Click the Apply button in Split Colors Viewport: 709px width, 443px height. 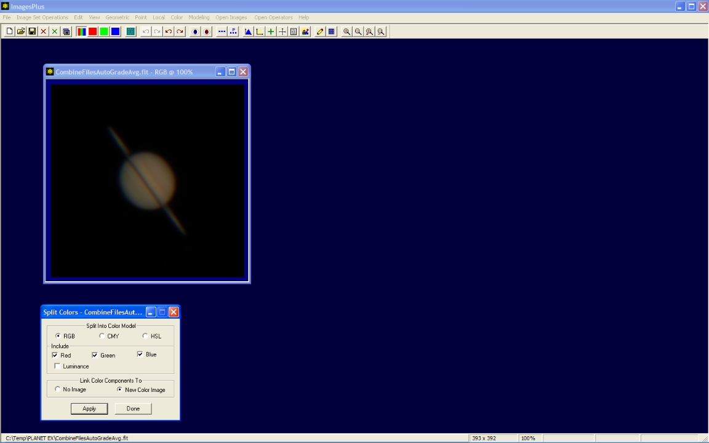[89, 409]
